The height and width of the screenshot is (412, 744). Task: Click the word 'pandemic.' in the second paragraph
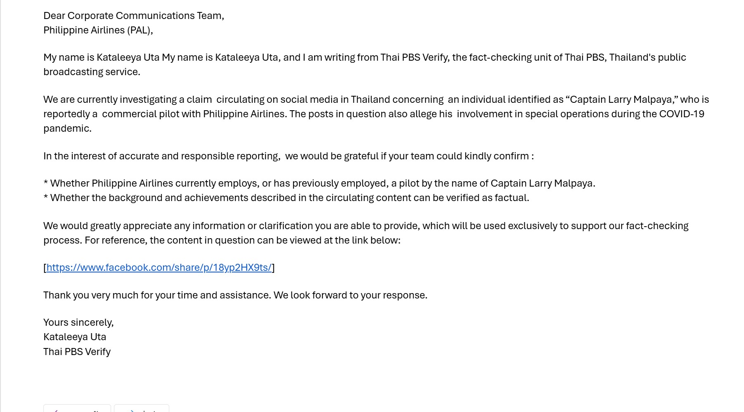click(67, 128)
